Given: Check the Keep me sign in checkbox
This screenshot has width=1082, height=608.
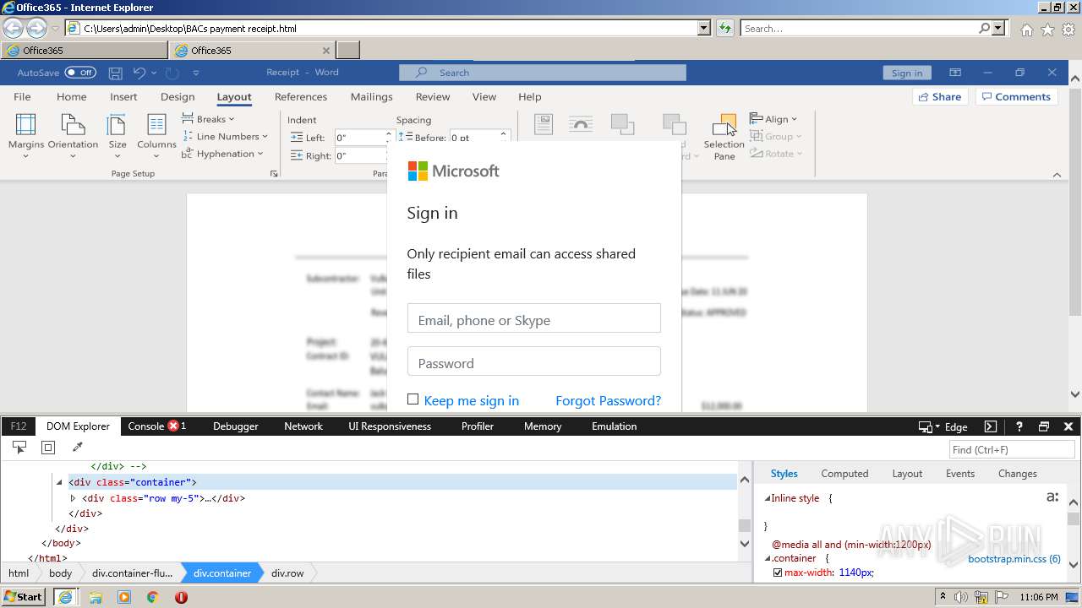Looking at the screenshot, I should [413, 399].
